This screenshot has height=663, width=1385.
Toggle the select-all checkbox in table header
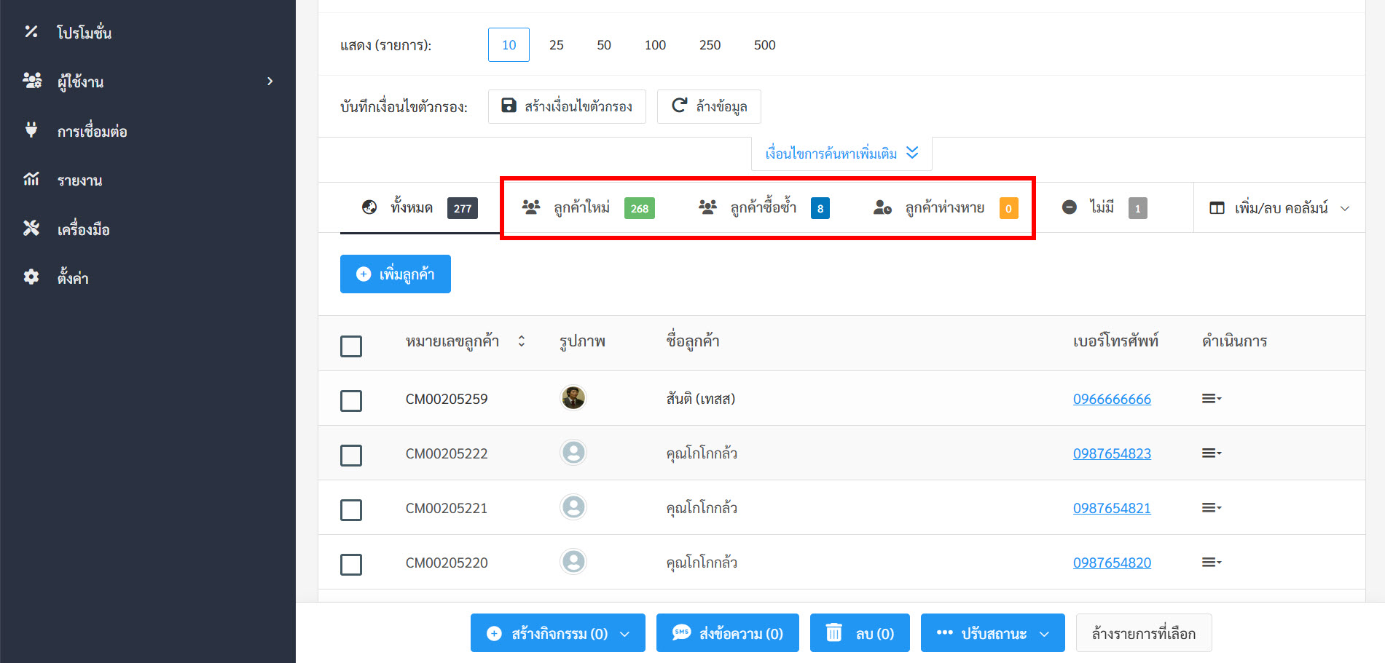tap(351, 346)
